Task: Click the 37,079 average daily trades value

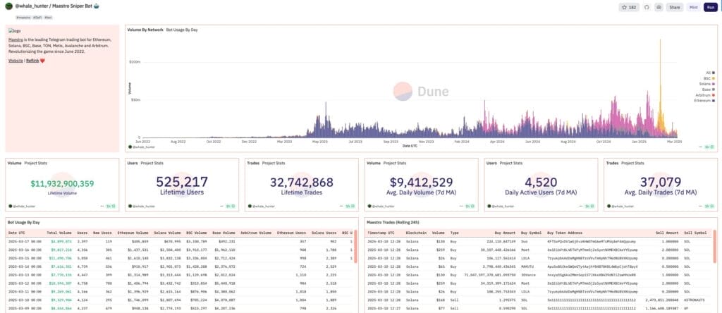Action: pyautogui.click(x=661, y=183)
